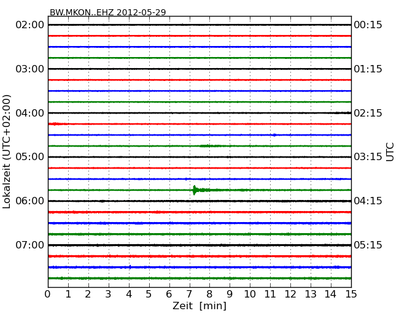Click the 15 minute tick label
399x319 pixels.
pyautogui.click(x=351, y=294)
